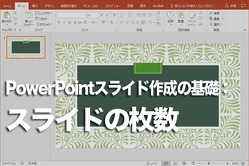The image size is (249, 166).
Task: Switch to Reading view icon
Action: coord(184,164)
